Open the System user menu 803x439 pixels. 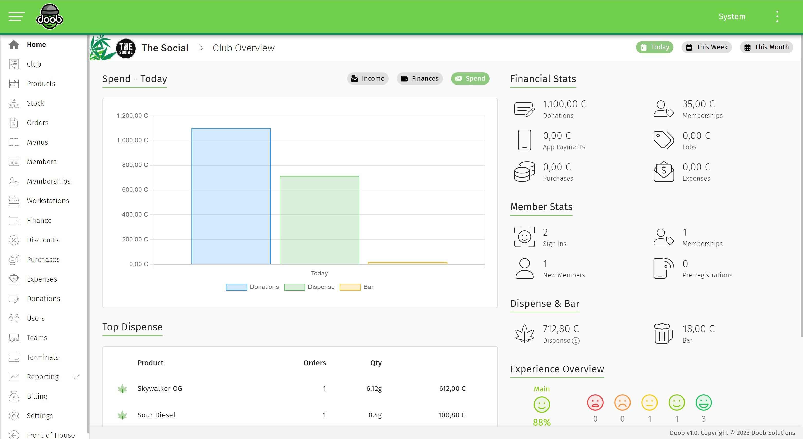click(x=732, y=16)
